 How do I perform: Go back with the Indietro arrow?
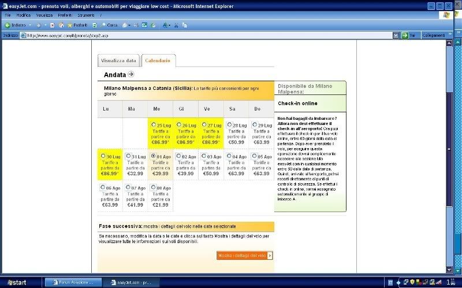pyautogui.click(x=8, y=25)
